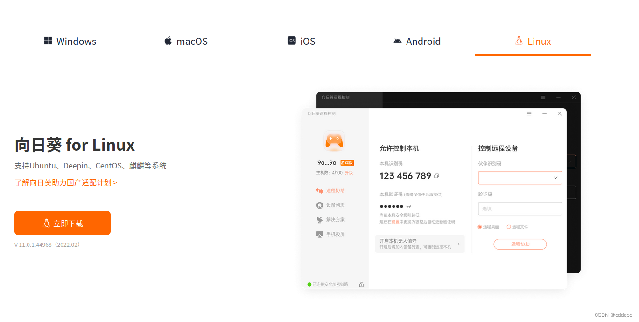Click the 123 456 789 identification code
This screenshot has width=639, height=322.
coord(406,176)
